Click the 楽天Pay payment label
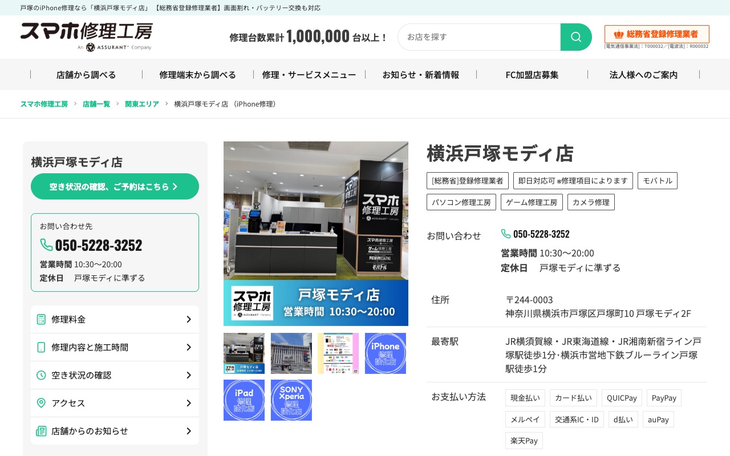 524,441
